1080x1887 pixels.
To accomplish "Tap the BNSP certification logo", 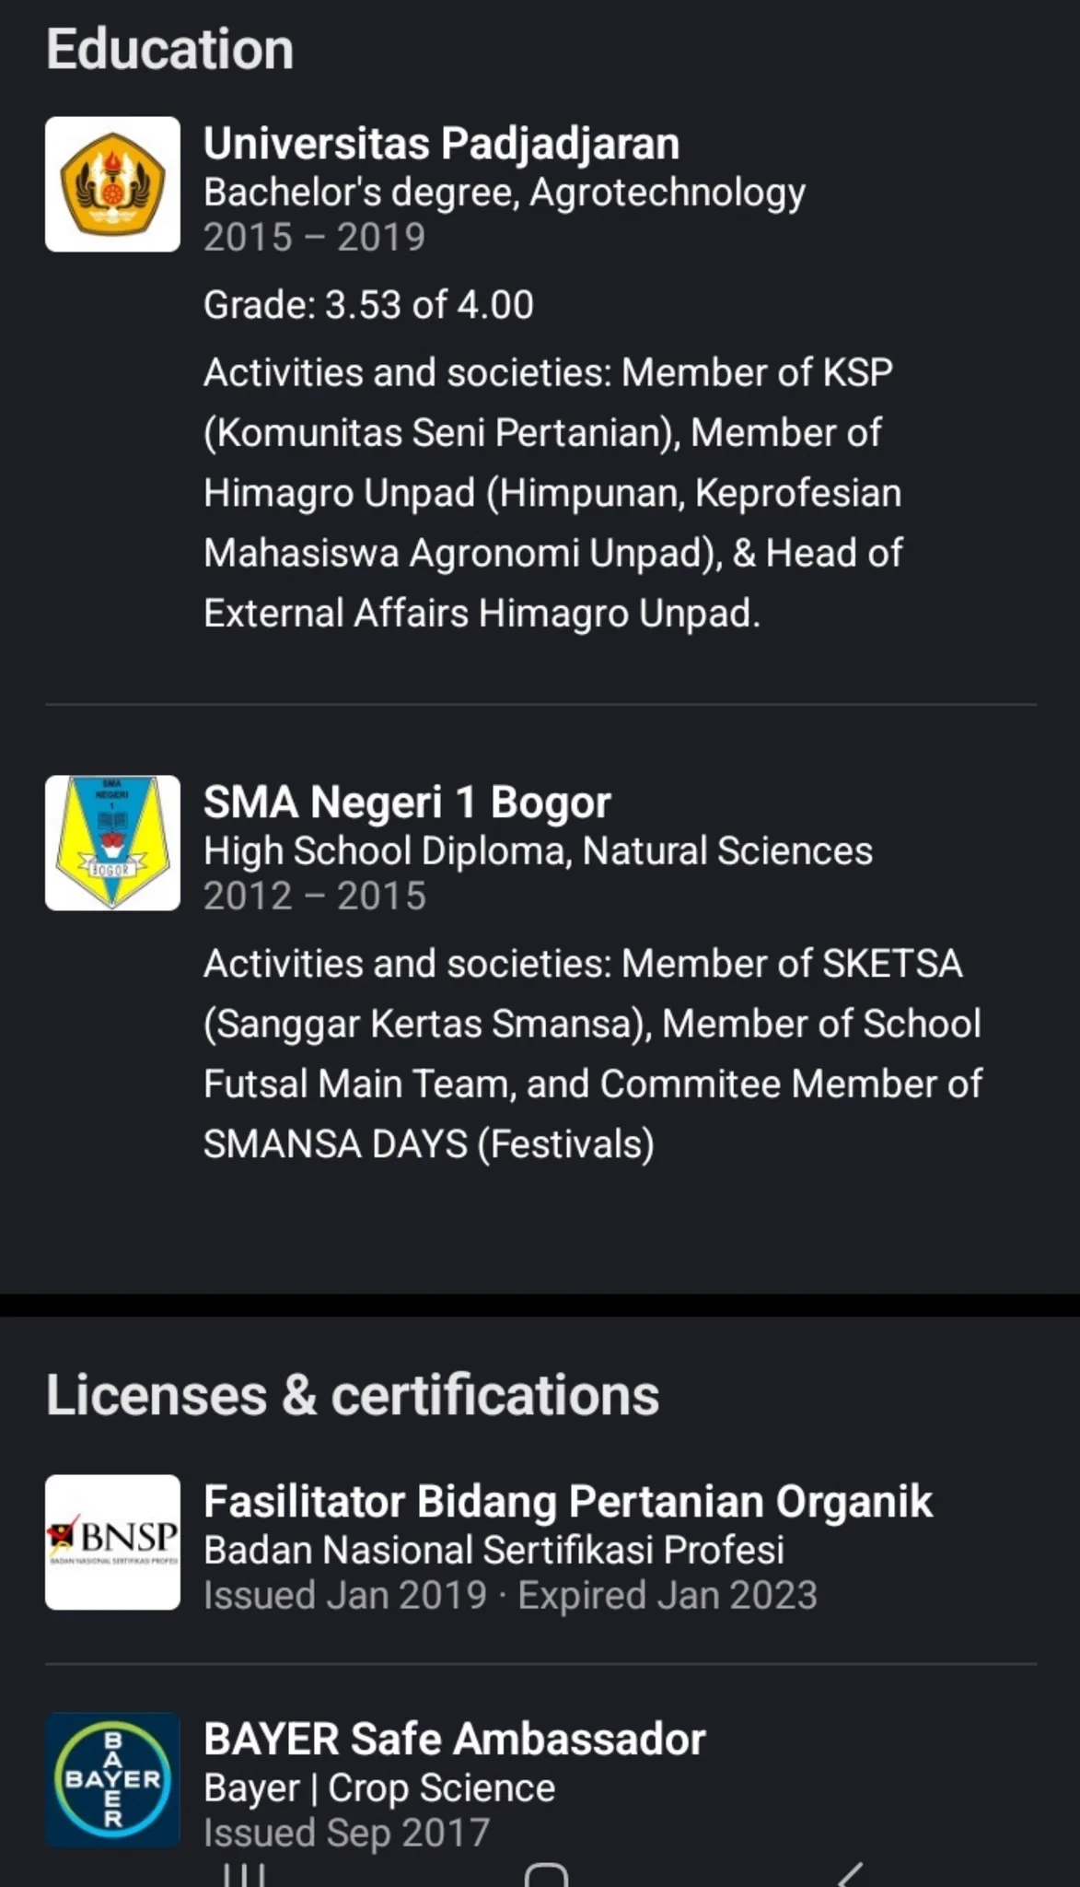I will coord(112,1542).
